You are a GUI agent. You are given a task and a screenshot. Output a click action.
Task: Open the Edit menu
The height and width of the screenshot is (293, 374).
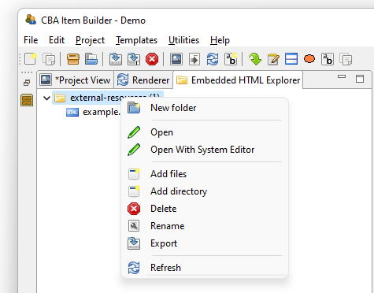(x=57, y=40)
